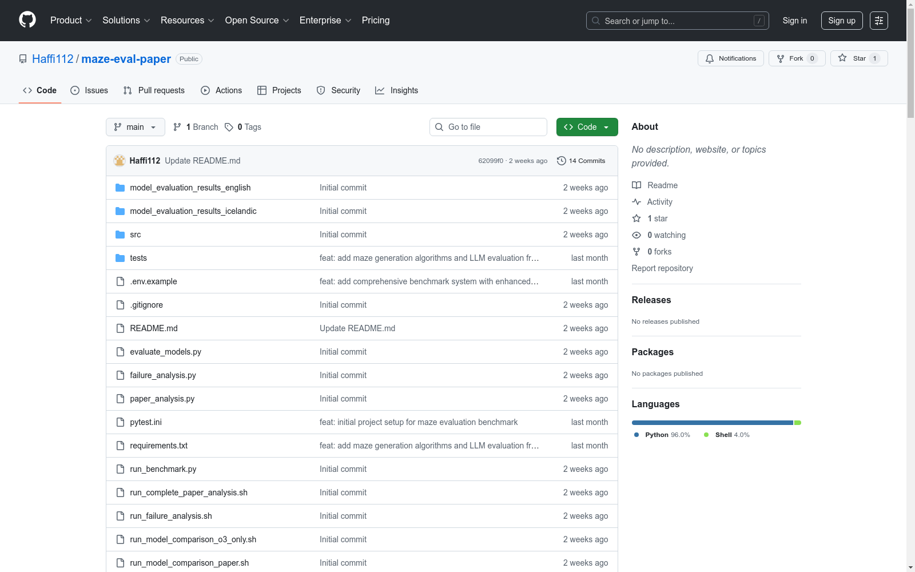Screen dimensions: 915x572
Task: Open the Pricing page link
Action: tap(376, 21)
